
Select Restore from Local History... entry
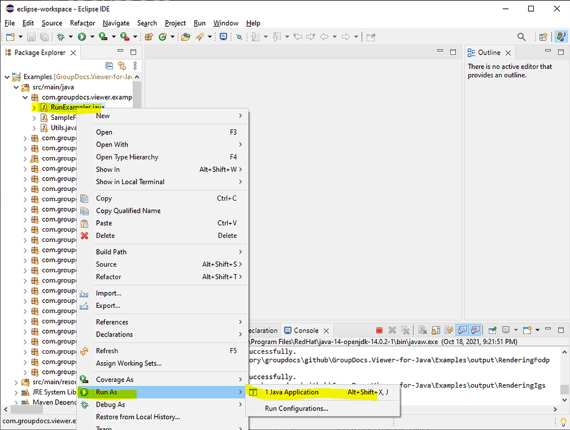(x=162, y=417)
